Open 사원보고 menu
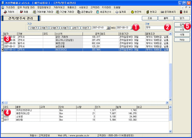 pos(83,7)
